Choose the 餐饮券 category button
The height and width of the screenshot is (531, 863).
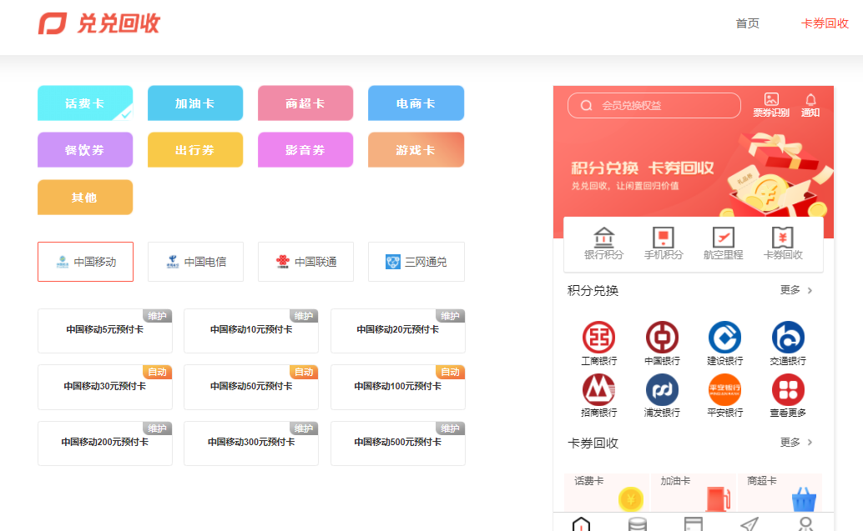click(85, 149)
